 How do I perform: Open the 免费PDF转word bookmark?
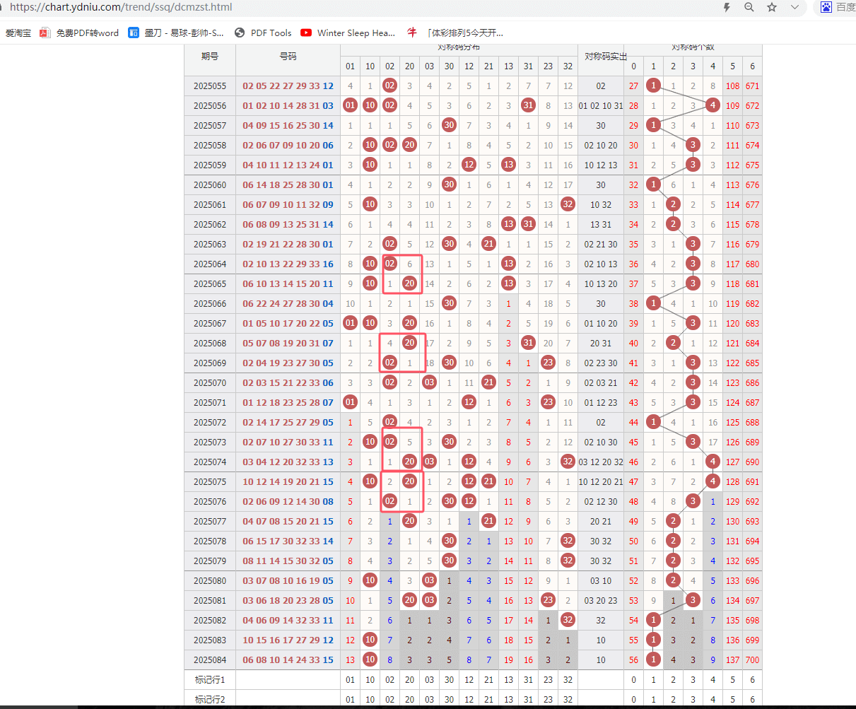click(79, 33)
